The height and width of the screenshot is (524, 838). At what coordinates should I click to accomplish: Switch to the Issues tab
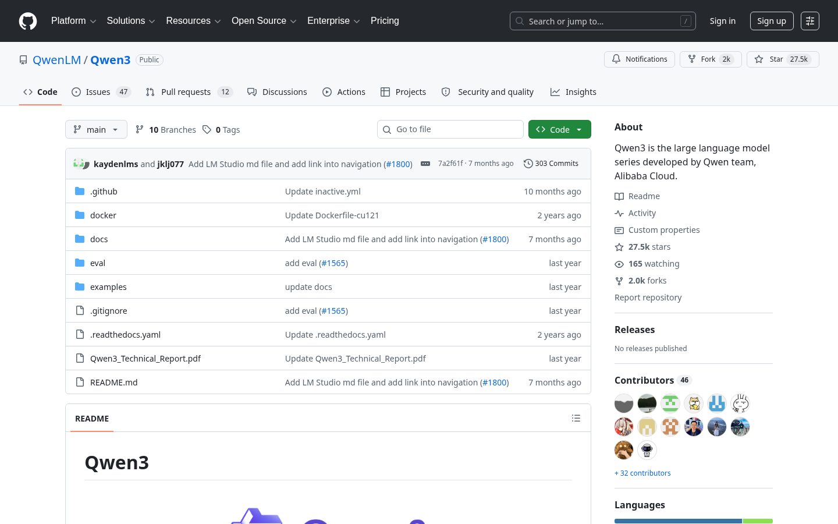pos(101,92)
